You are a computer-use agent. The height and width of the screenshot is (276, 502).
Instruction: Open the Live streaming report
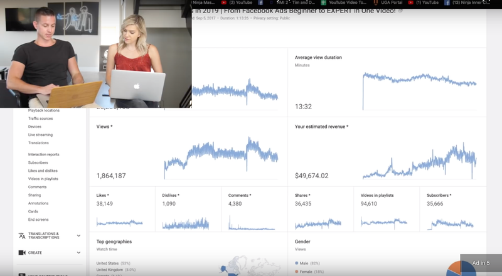coord(40,135)
